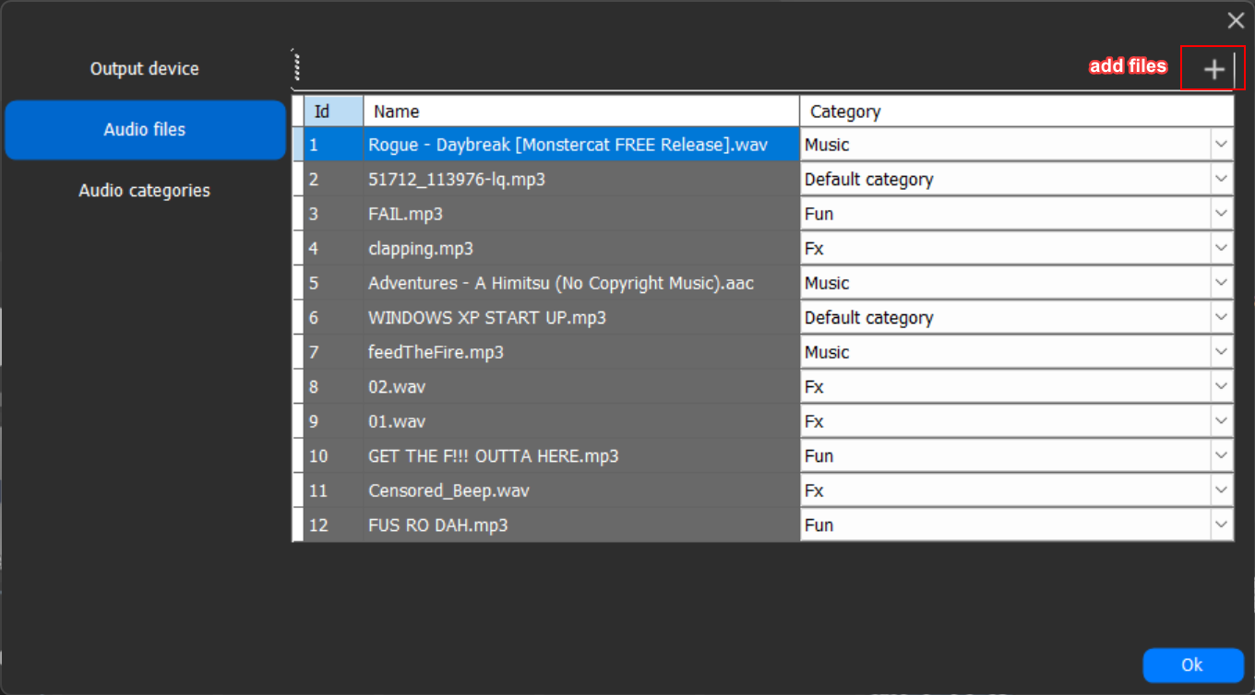Confirm settings with the Ok button
Screen dimensions: 1255x695
1192,665
